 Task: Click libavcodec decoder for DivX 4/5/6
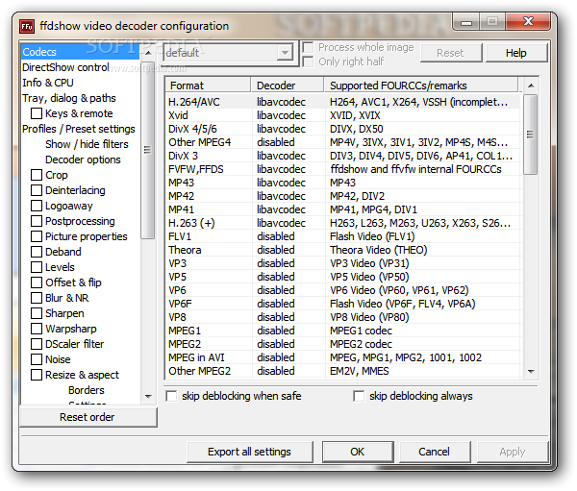tap(281, 129)
